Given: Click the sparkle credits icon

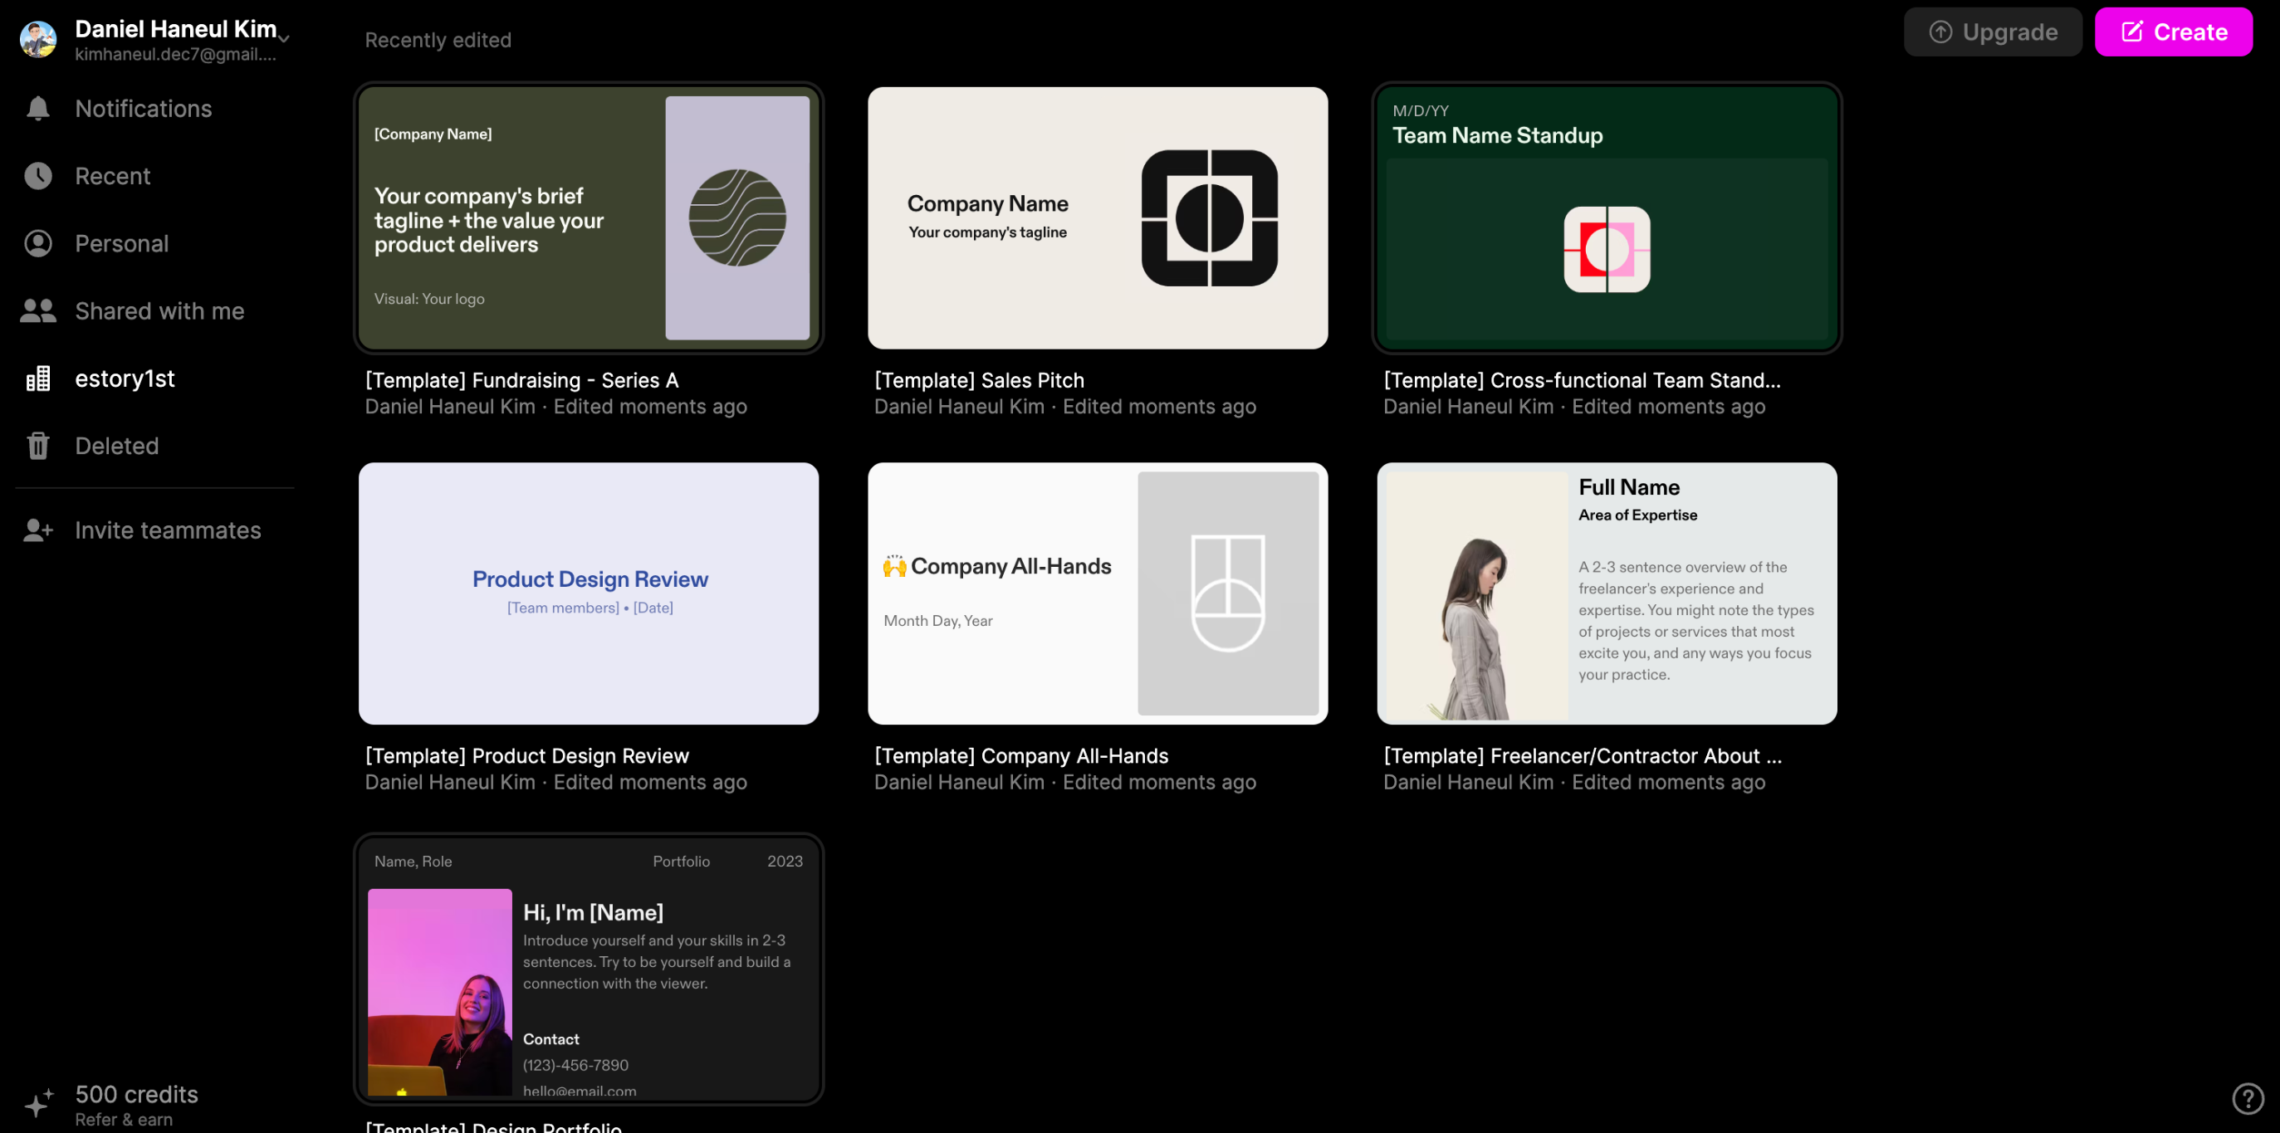Looking at the screenshot, I should (x=38, y=1104).
